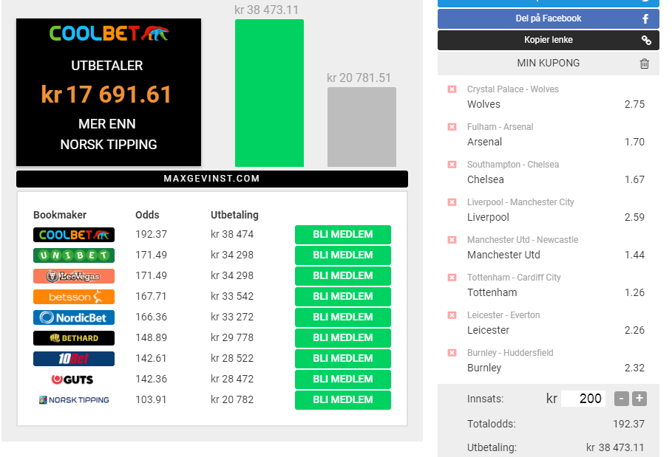Image resolution: width=672 pixels, height=457 pixels.
Task: Open the Guts logo in table
Action: (74, 379)
